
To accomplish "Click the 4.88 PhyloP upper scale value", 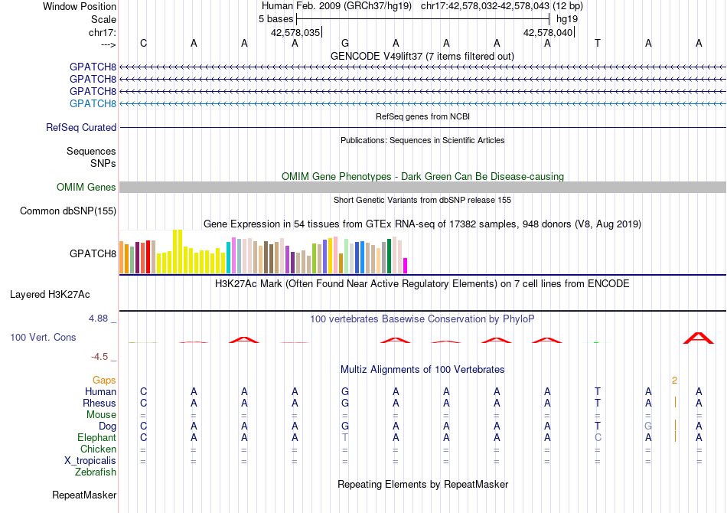I will 98,319.
